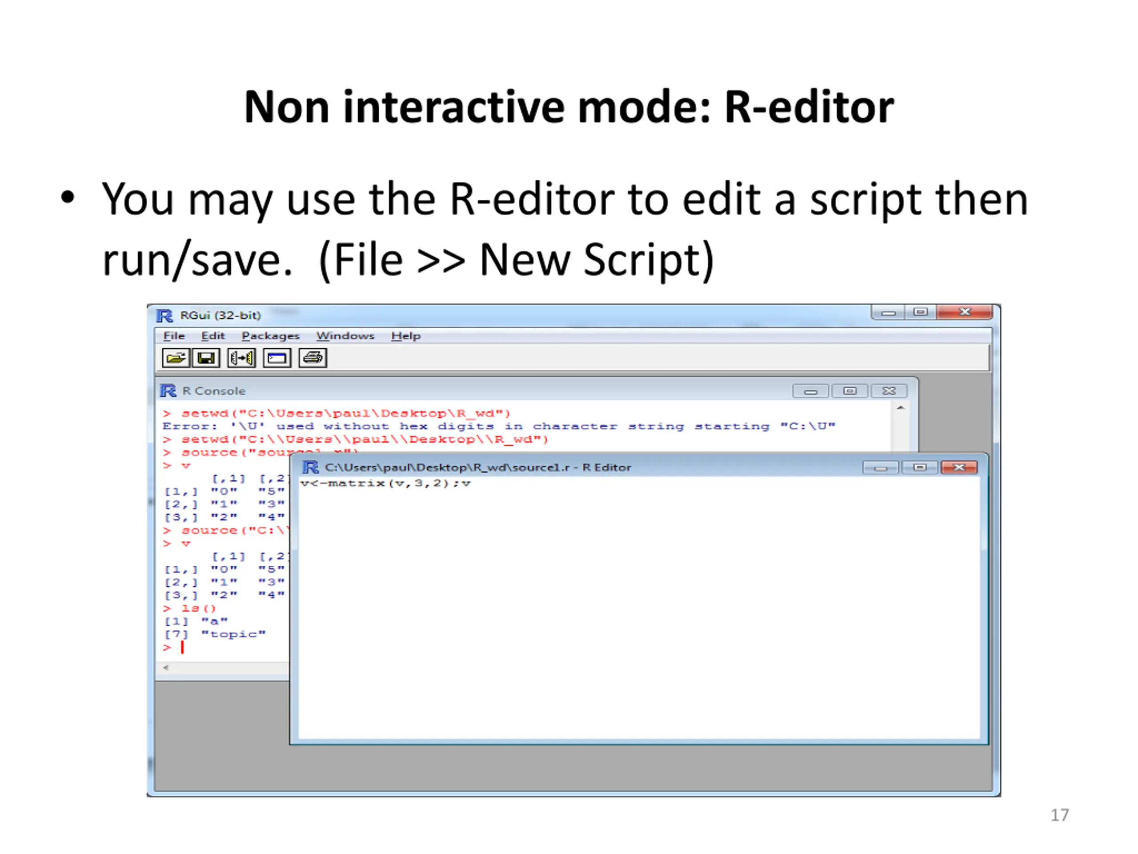Minimize the R Console window
1138x854 pixels.
point(810,391)
